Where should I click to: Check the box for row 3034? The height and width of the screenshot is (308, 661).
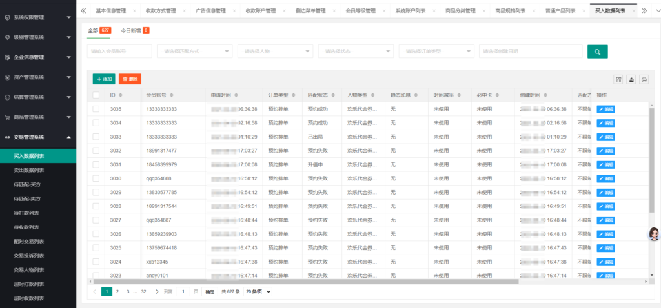(x=96, y=123)
